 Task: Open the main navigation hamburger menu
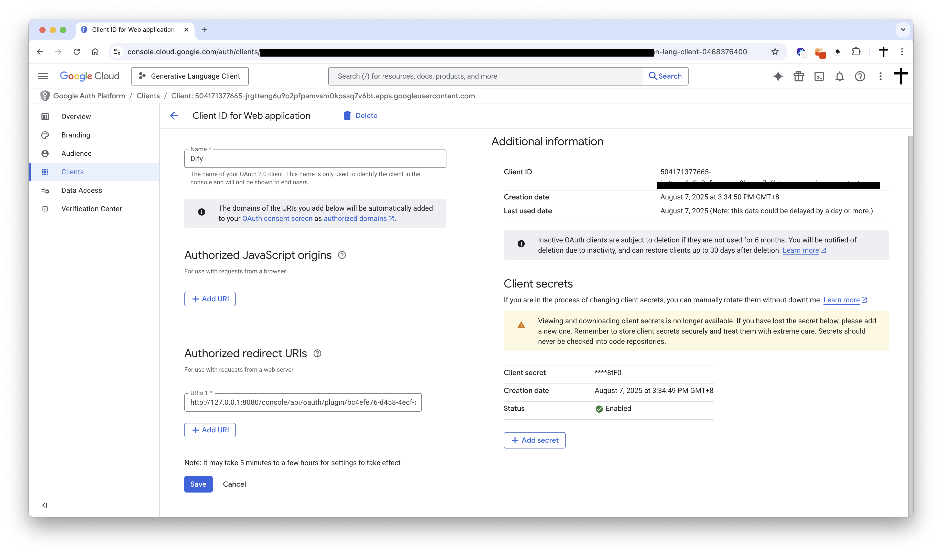click(x=43, y=76)
